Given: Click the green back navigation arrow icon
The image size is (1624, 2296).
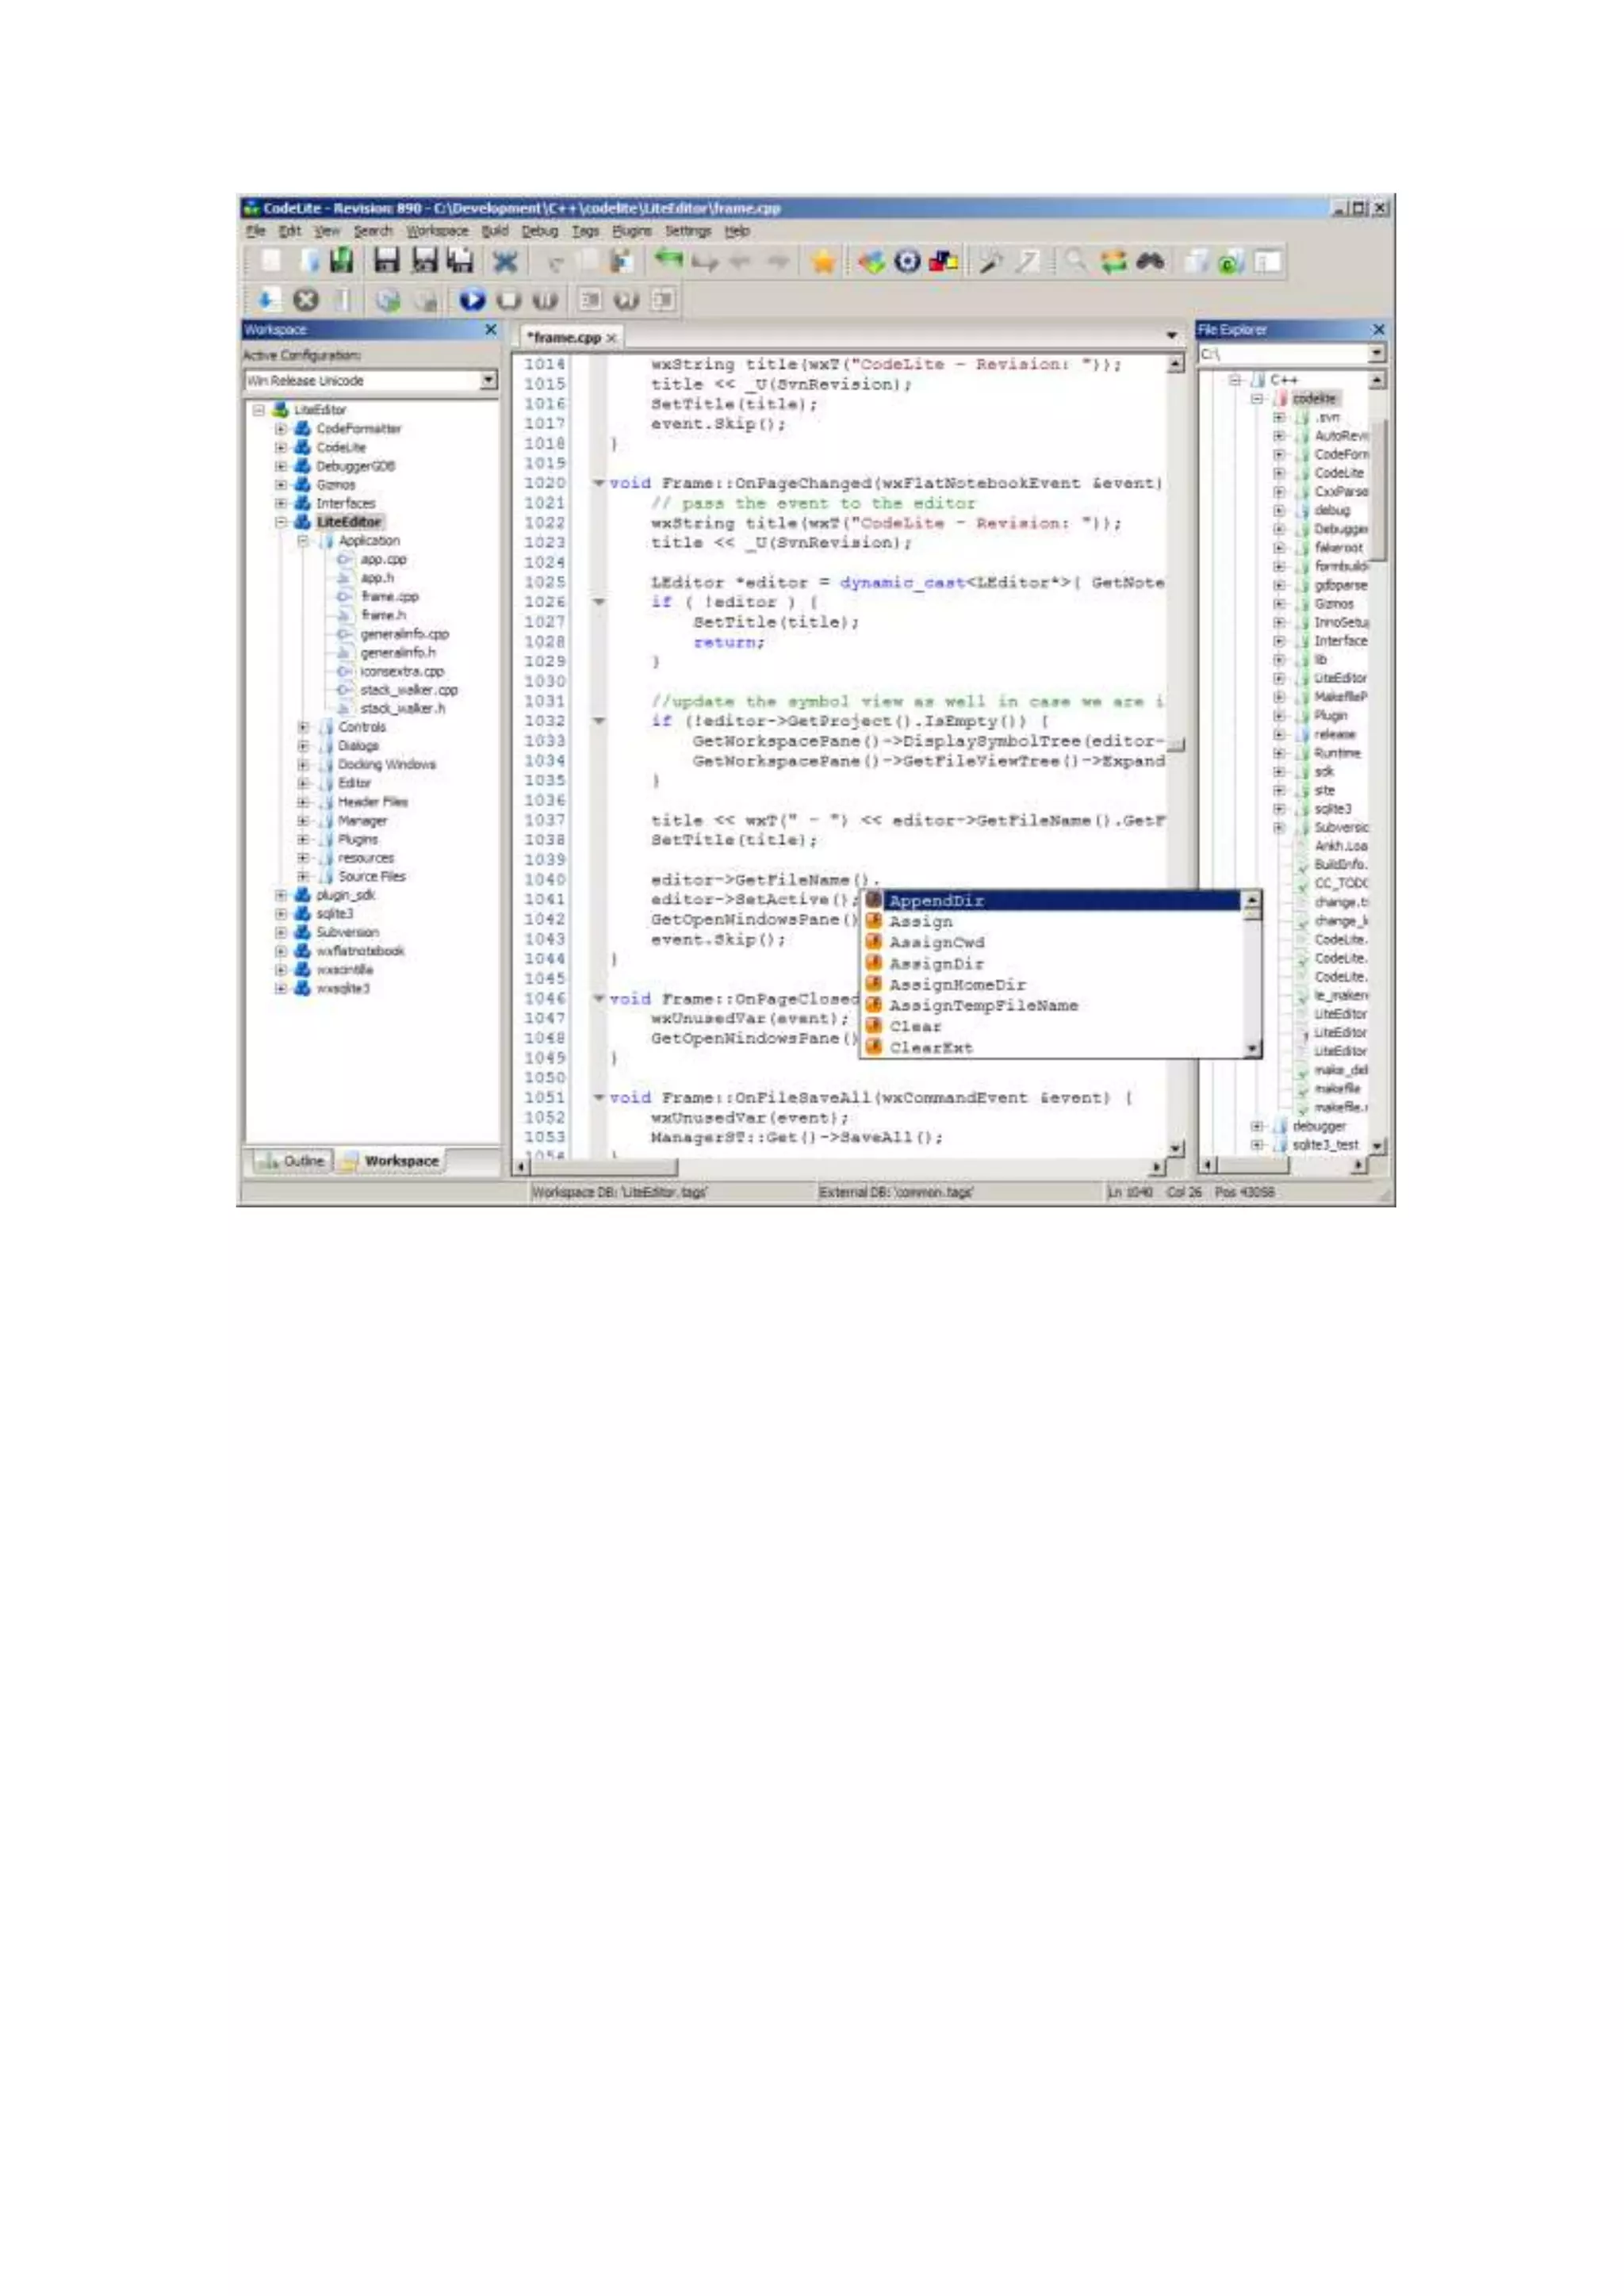Looking at the screenshot, I should tap(668, 260).
